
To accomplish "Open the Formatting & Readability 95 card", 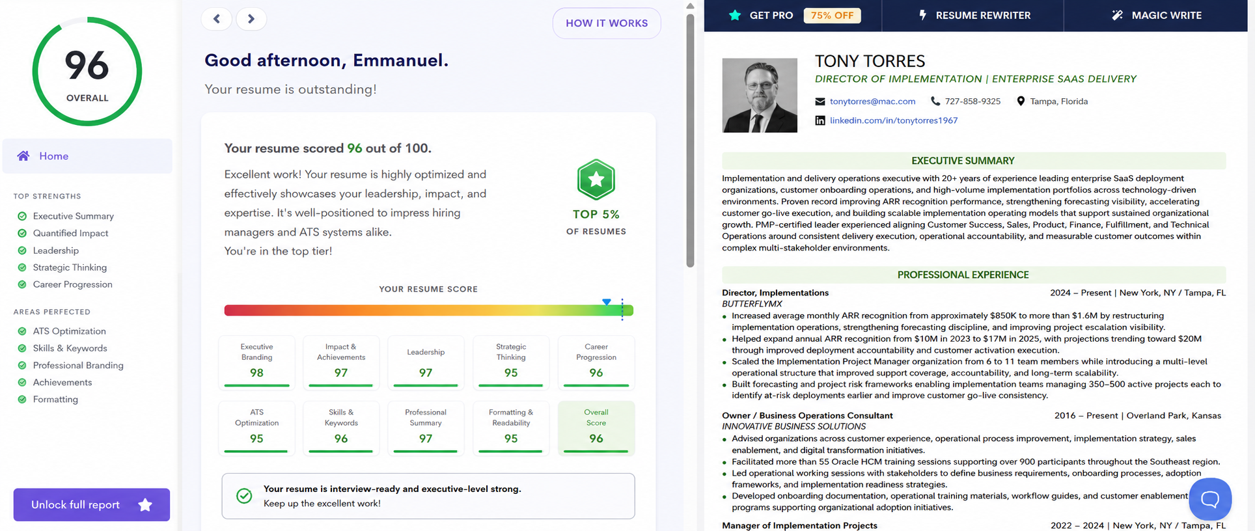I will [x=511, y=428].
